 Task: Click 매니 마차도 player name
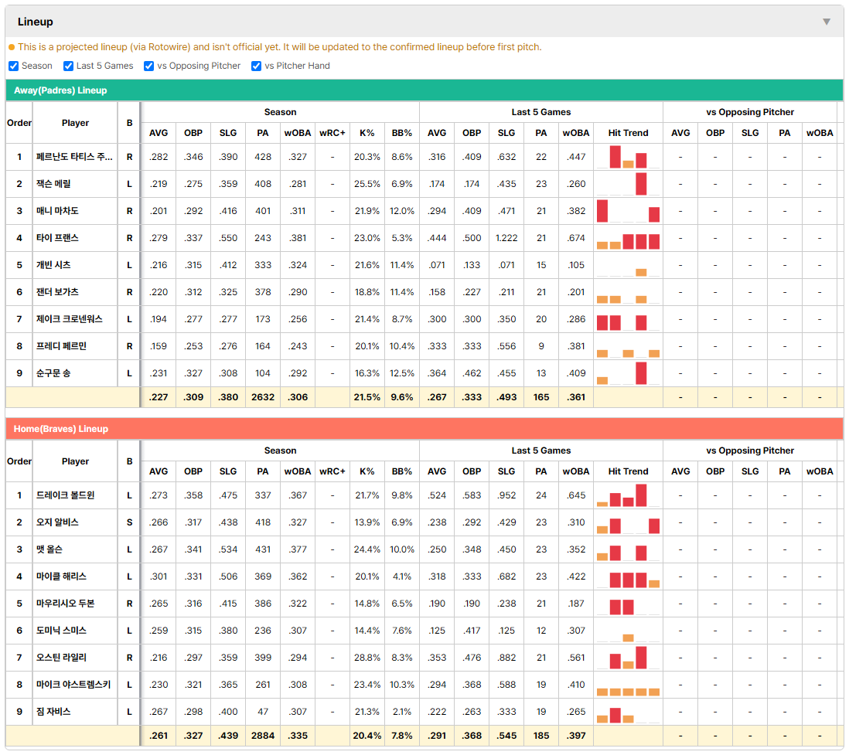[x=57, y=210]
